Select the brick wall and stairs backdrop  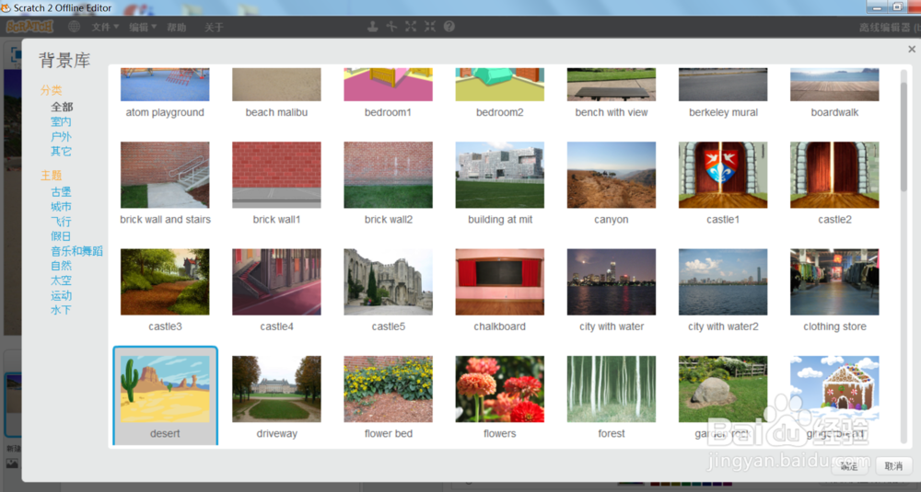coord(165,183)
